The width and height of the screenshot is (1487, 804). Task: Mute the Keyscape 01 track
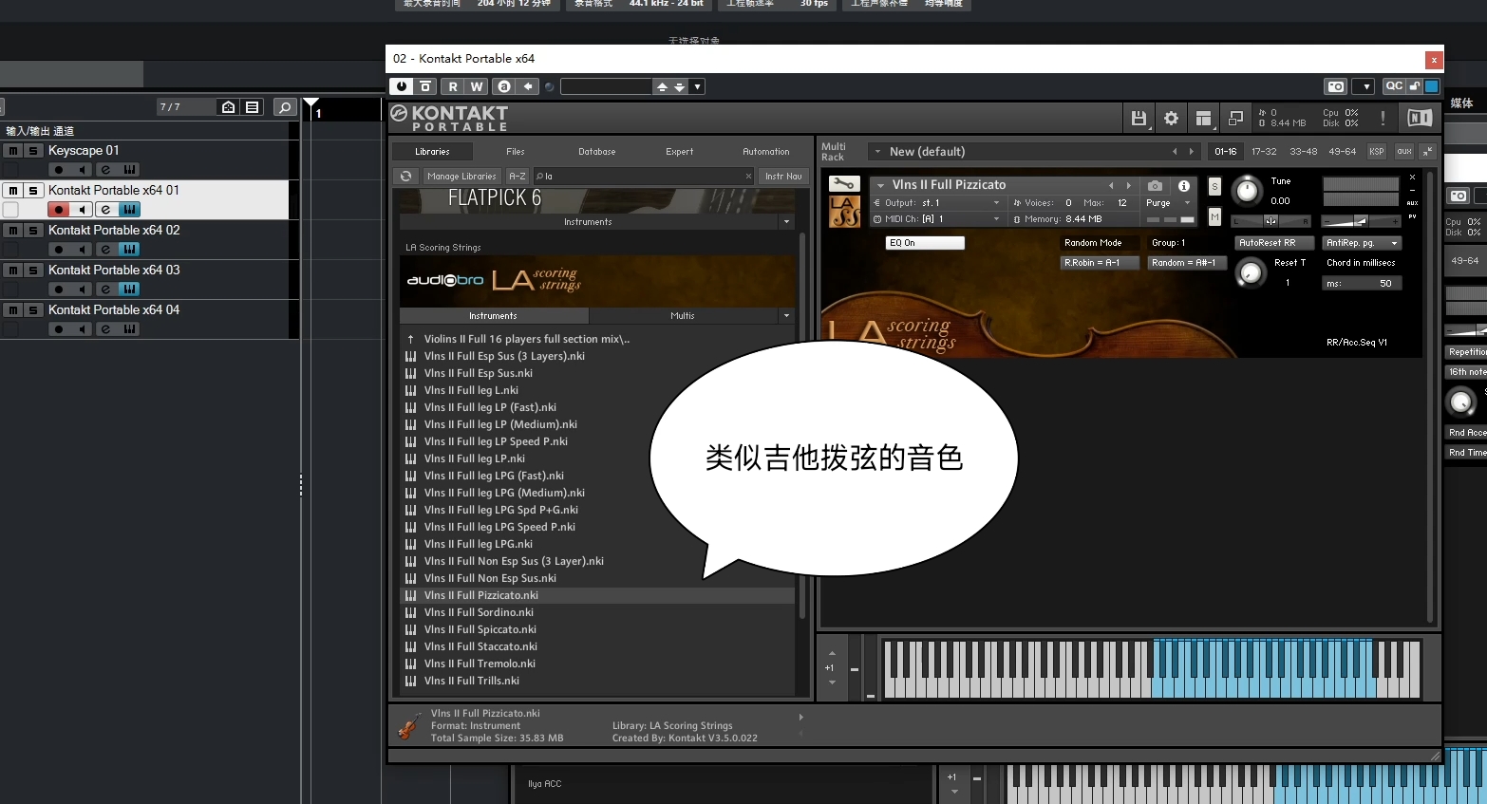pyautogui.click(x=13, y=151)
